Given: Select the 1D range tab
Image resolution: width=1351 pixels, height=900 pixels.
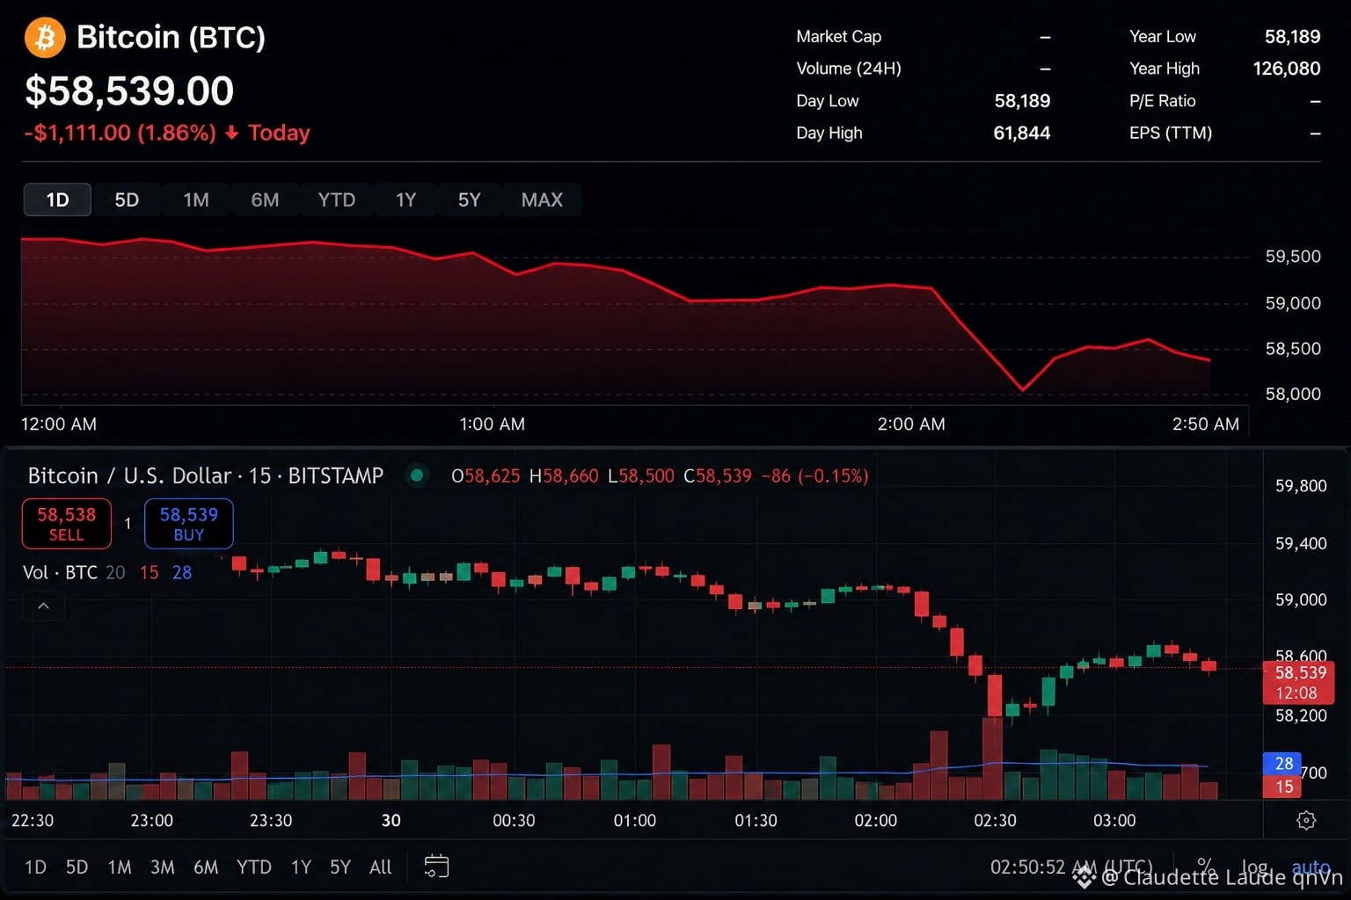Looking at the screenshot, I should tap(57, 200).
